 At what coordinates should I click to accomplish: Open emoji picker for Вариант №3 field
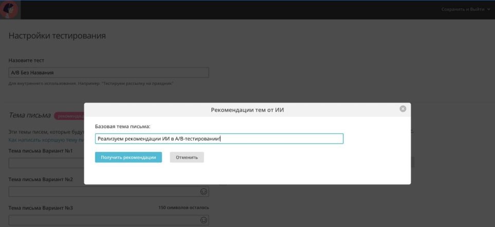click(204, 220)
